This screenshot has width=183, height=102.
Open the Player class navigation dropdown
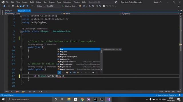click(92, 14)
